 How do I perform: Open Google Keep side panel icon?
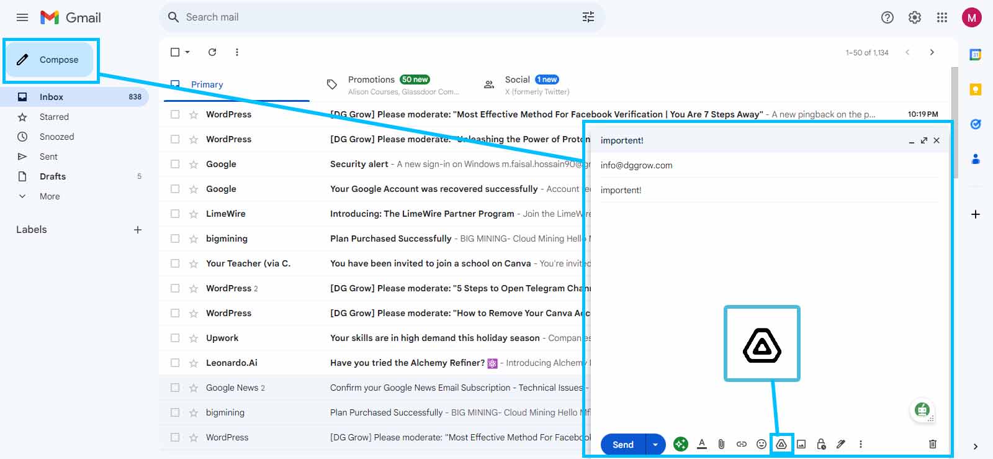coord(976,89)
